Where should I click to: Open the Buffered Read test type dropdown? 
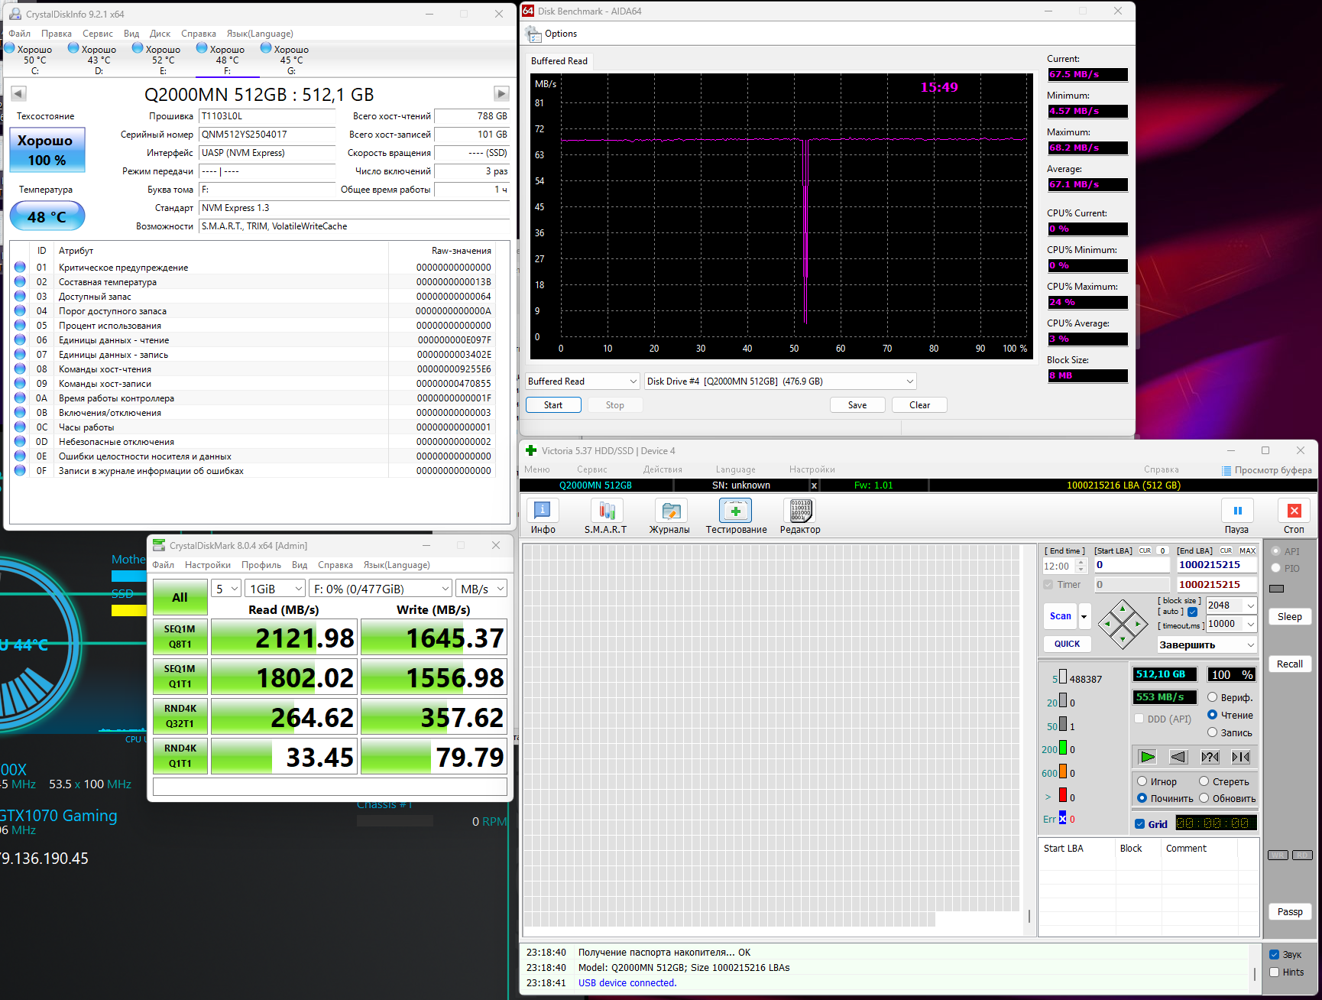click(x=582, y=381)
